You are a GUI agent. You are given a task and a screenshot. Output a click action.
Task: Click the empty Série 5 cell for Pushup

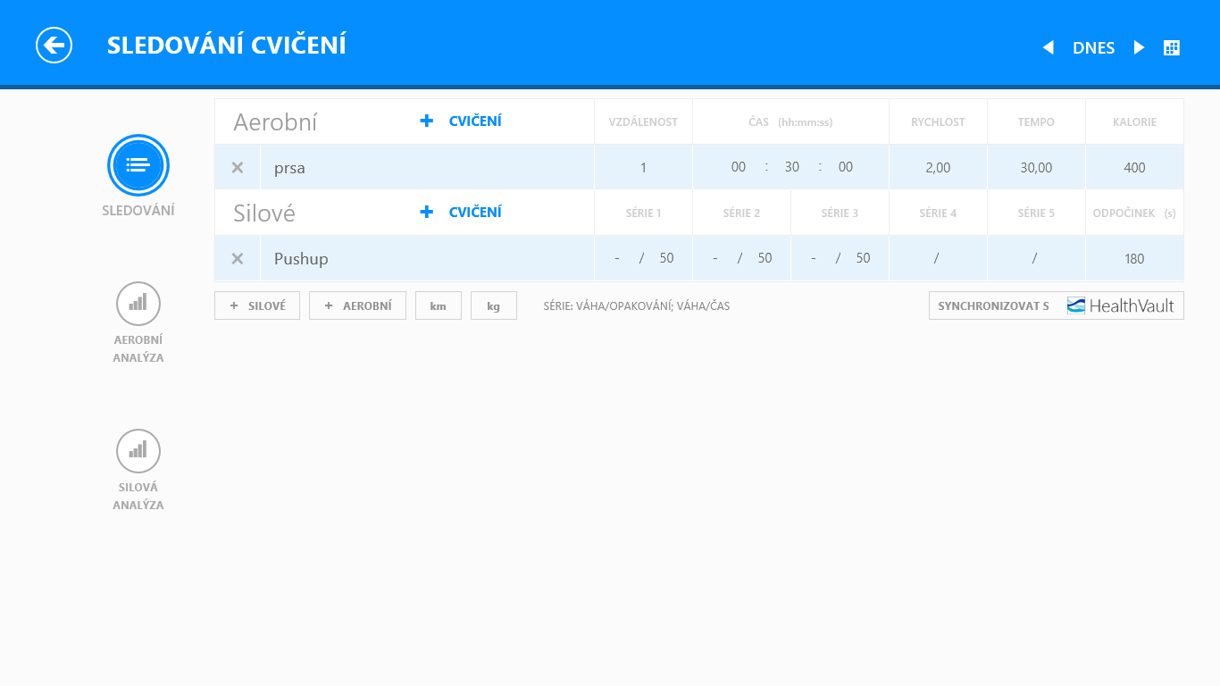1036,258
